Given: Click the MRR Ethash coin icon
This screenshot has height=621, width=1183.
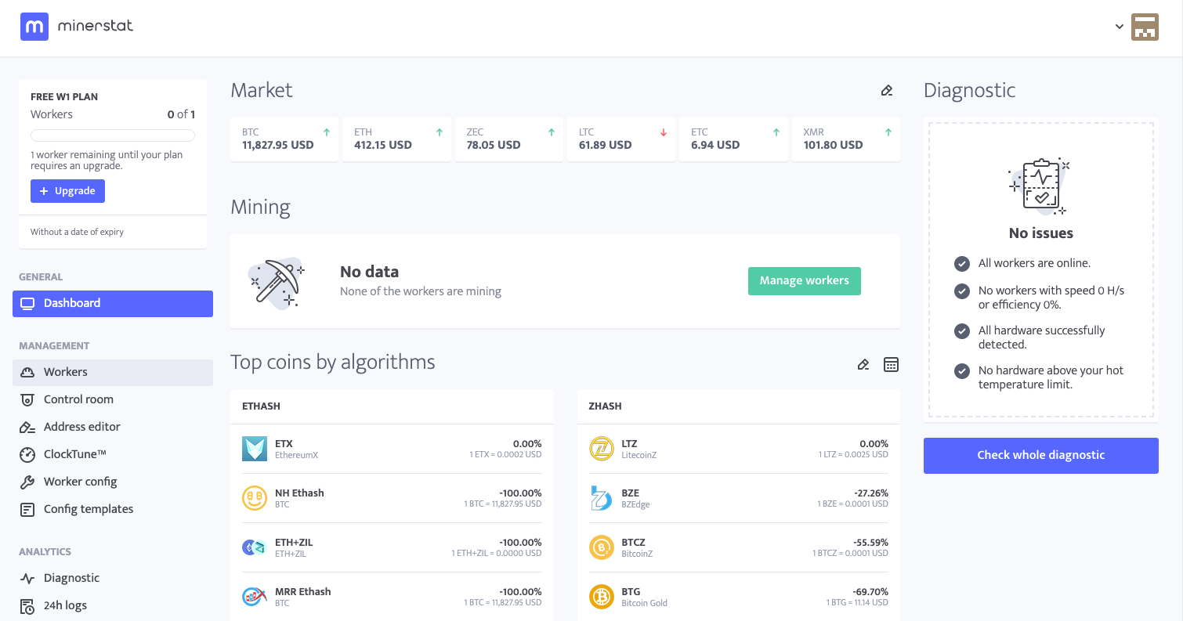Looking at the screenshot, I should coord(255,598).
